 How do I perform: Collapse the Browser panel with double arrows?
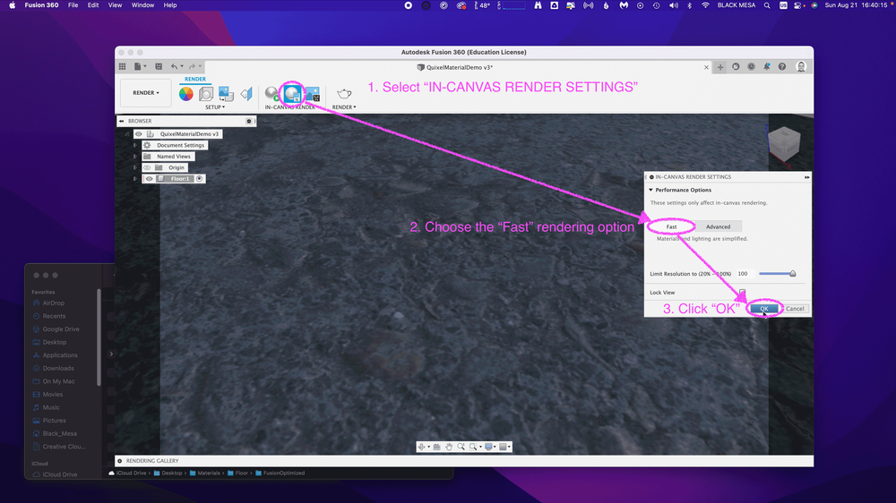pyautogui.click(x=121, y=121)
